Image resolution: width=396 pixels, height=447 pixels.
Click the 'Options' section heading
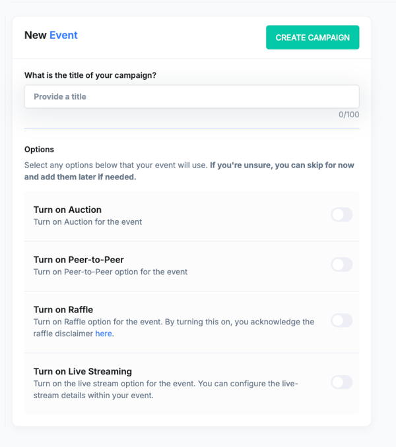(x=39, y=150)
